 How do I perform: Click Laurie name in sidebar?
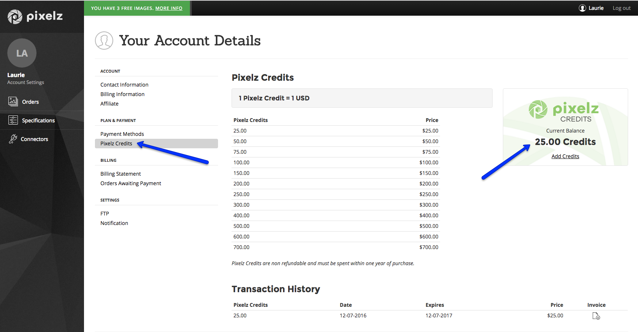(x=16, y=75)
